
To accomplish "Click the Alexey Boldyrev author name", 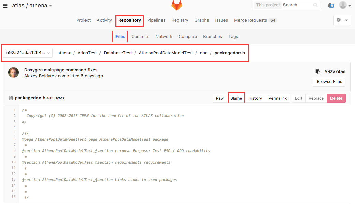I will [40, 76].
